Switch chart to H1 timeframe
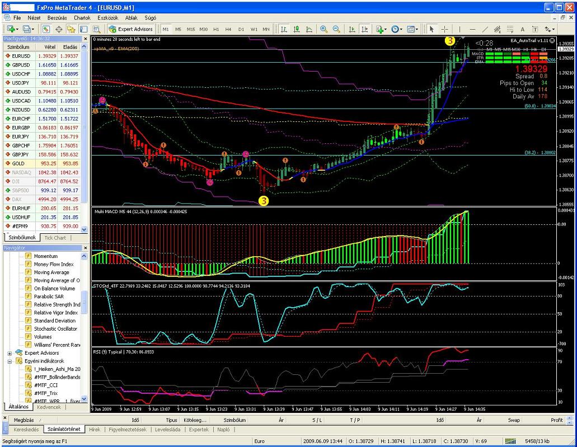 (x=216, y=29)
